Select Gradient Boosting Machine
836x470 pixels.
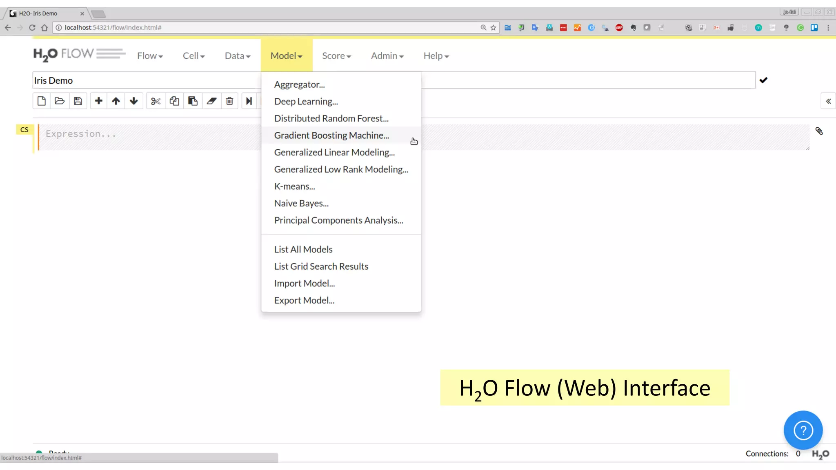341,135
